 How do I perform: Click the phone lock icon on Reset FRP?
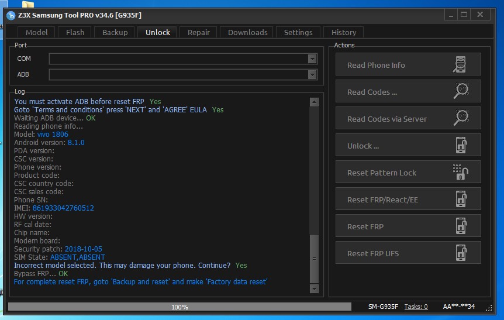point(461,226)
